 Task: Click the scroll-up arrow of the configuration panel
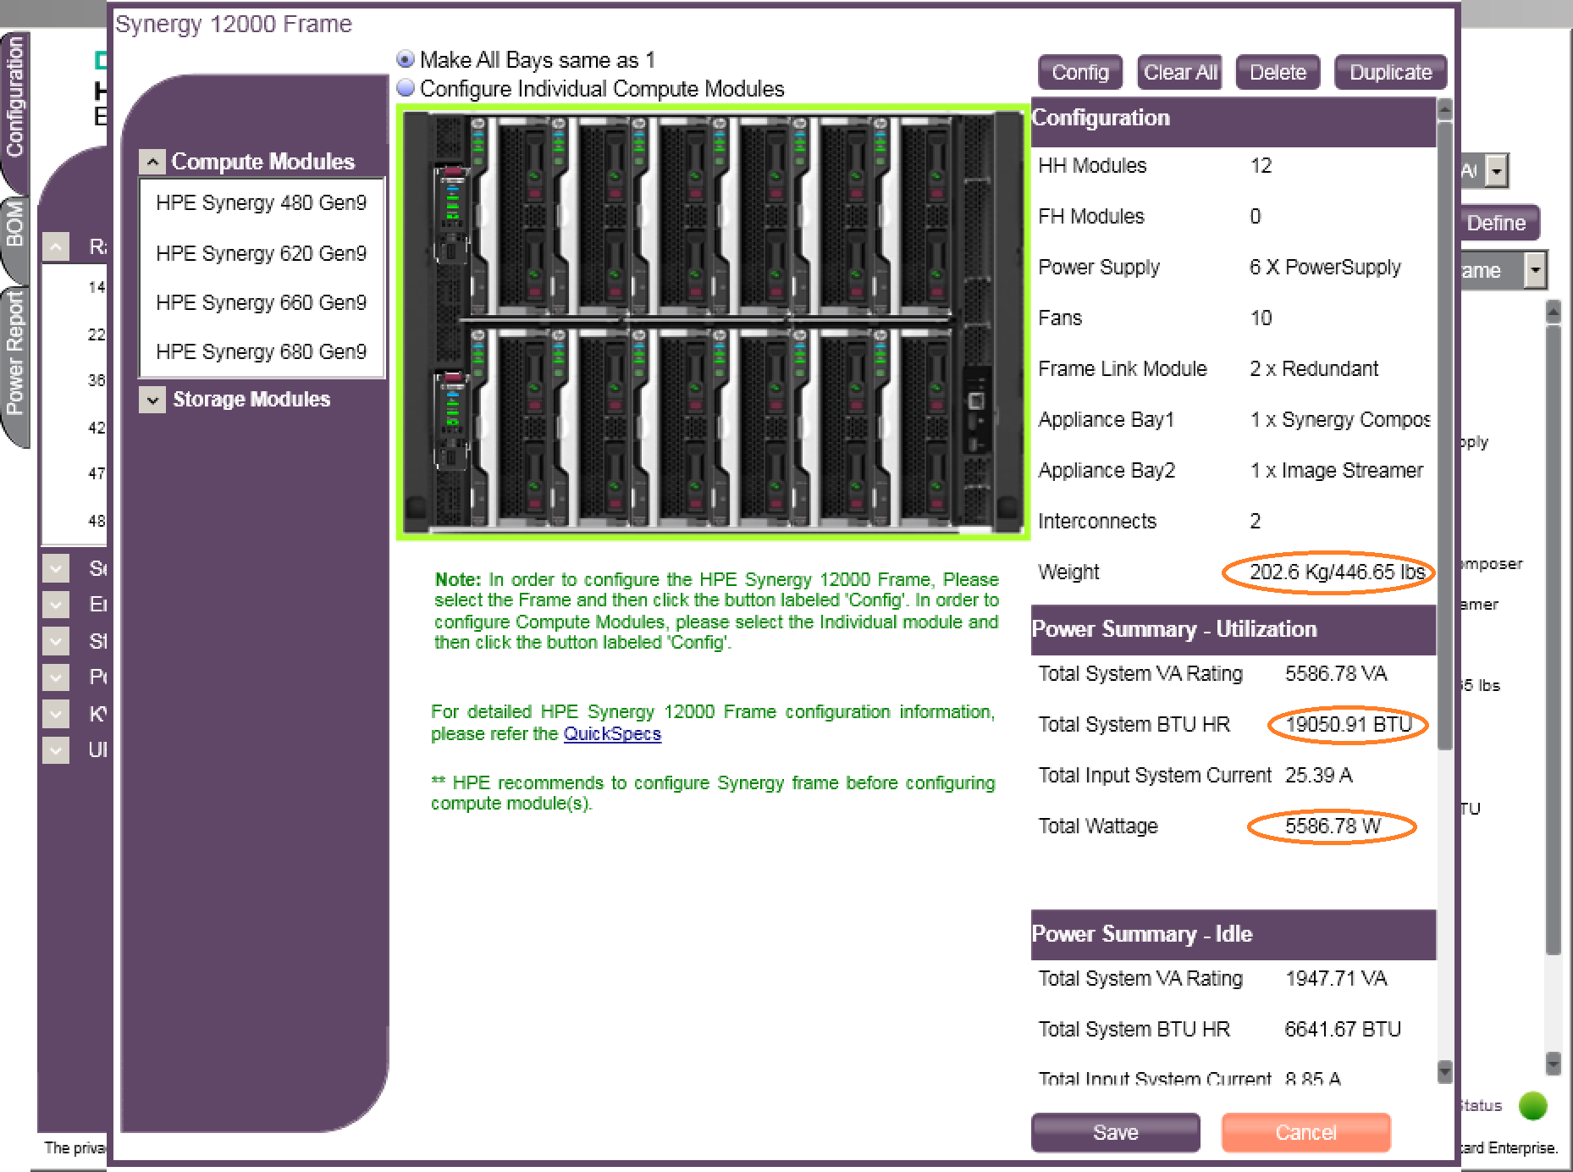(x=1445, y=109)
